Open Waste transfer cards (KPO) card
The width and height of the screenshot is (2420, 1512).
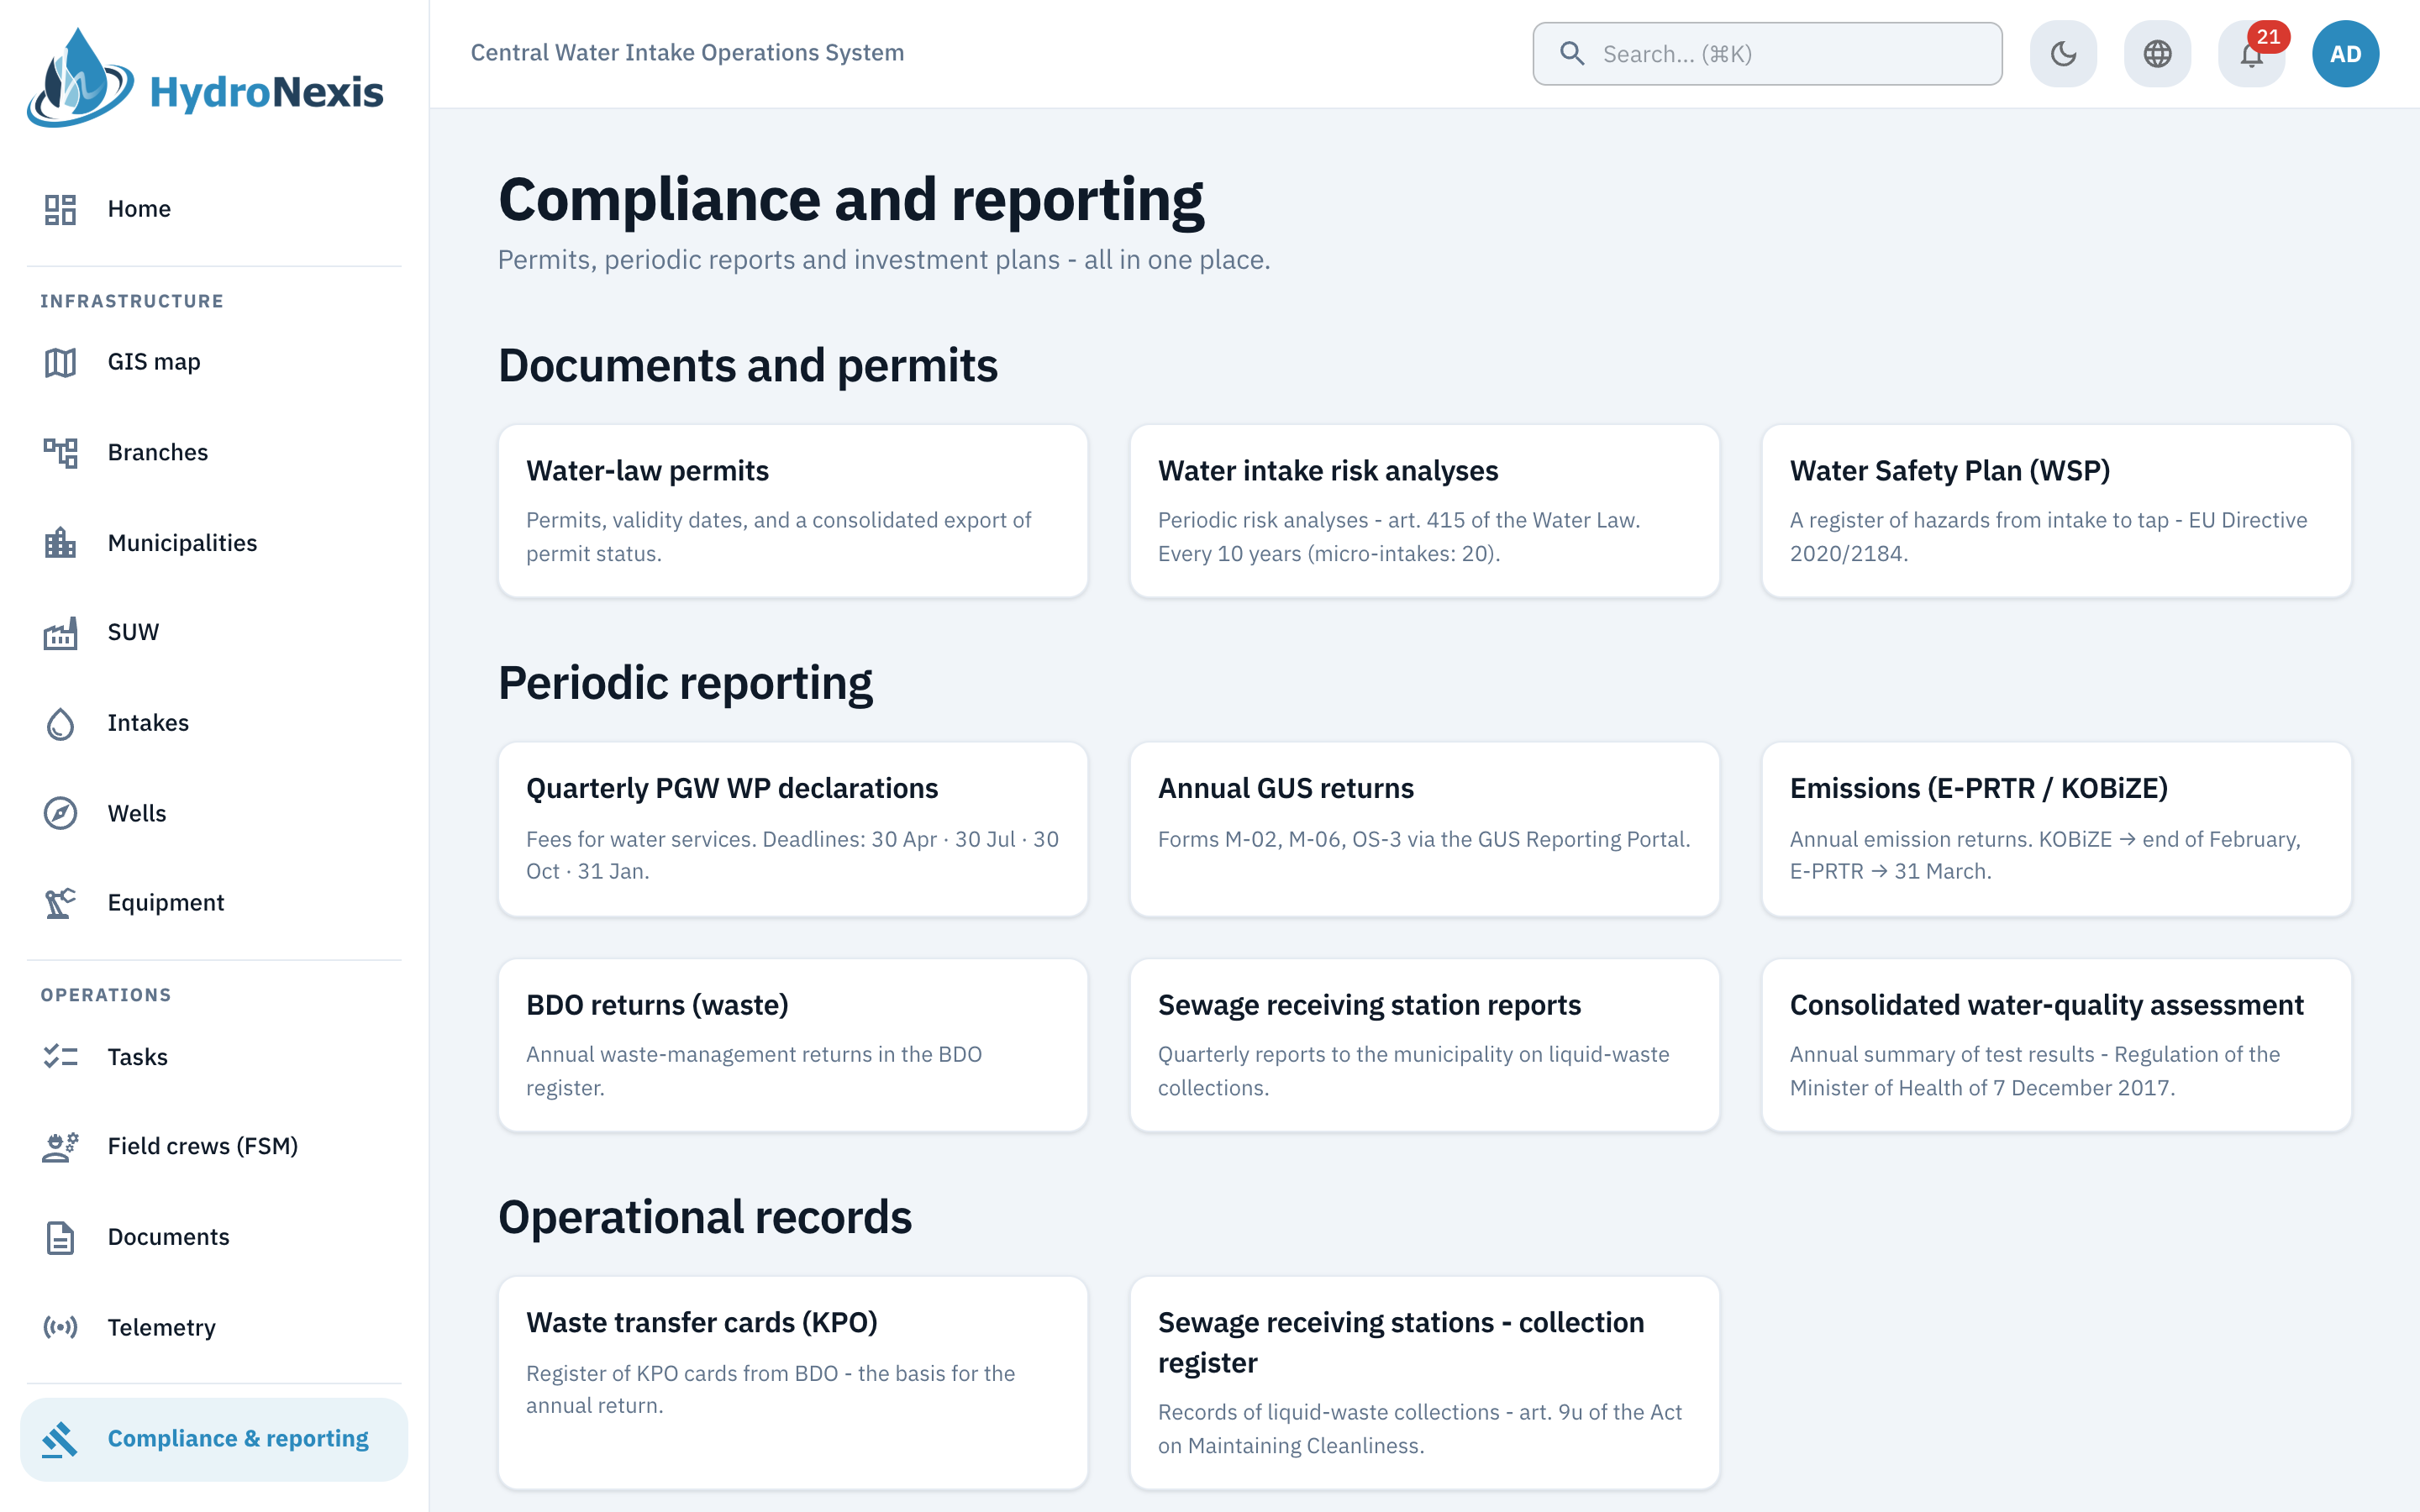coord(793,1383)
